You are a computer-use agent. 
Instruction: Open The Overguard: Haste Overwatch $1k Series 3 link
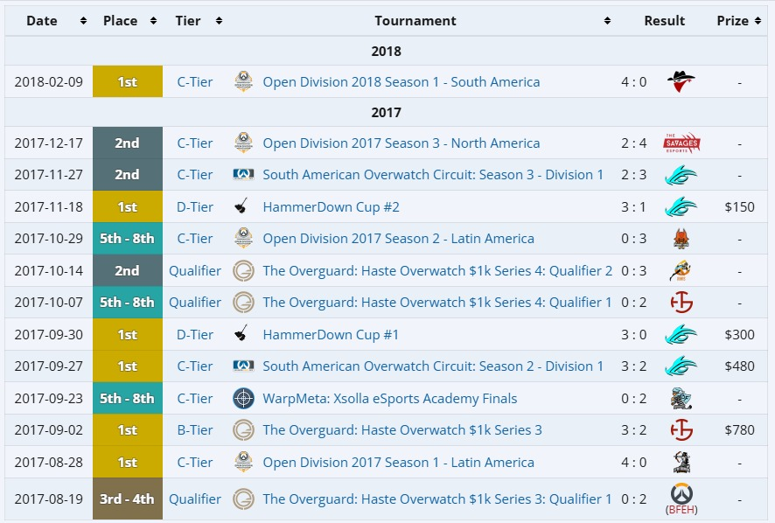pyautogui.click(x=402, y=430)
